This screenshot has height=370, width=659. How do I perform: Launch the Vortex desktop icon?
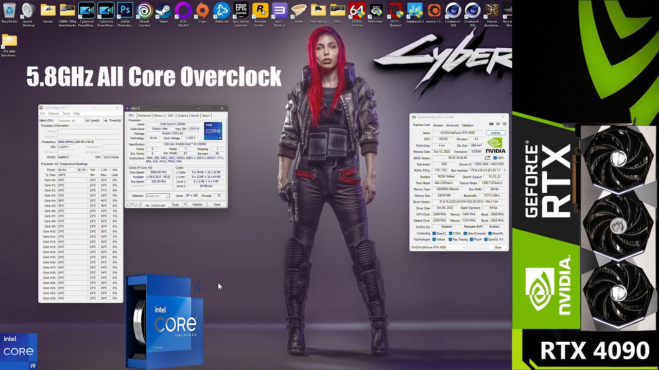[299, 13]
